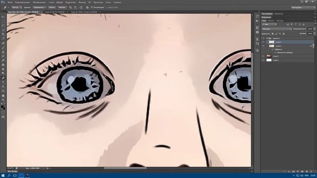Select the Gradient tool
The image size is (317, 178).
(3, 65)
